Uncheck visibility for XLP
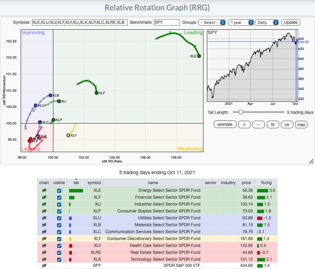315x269 pixels. tap(59, 211)
